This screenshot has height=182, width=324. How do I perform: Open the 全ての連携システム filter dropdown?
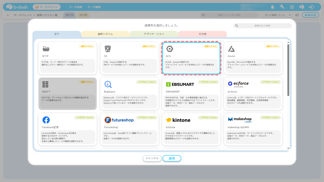(x=277, y=15)
